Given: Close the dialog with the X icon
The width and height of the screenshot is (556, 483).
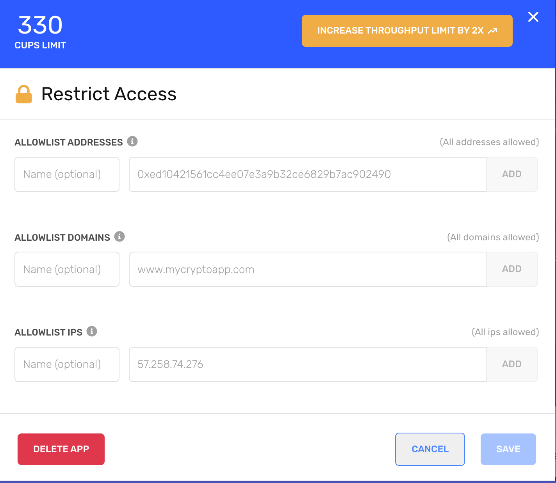Looking at the screenshot, I should [x=533, y=17].
